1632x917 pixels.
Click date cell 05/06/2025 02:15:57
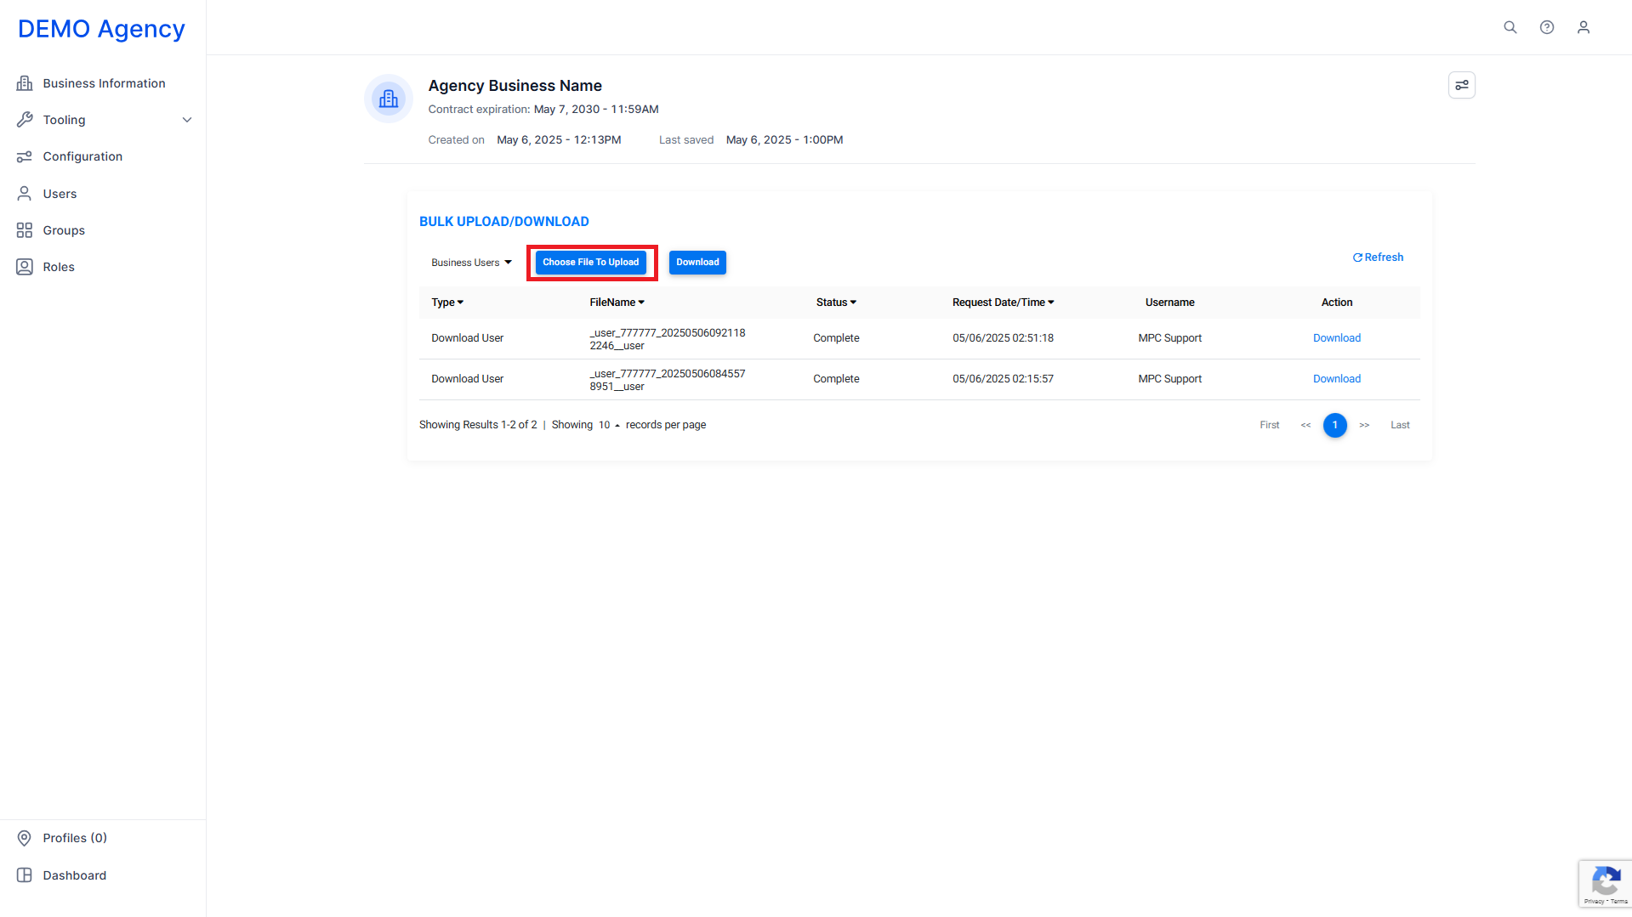(1003, 379)
